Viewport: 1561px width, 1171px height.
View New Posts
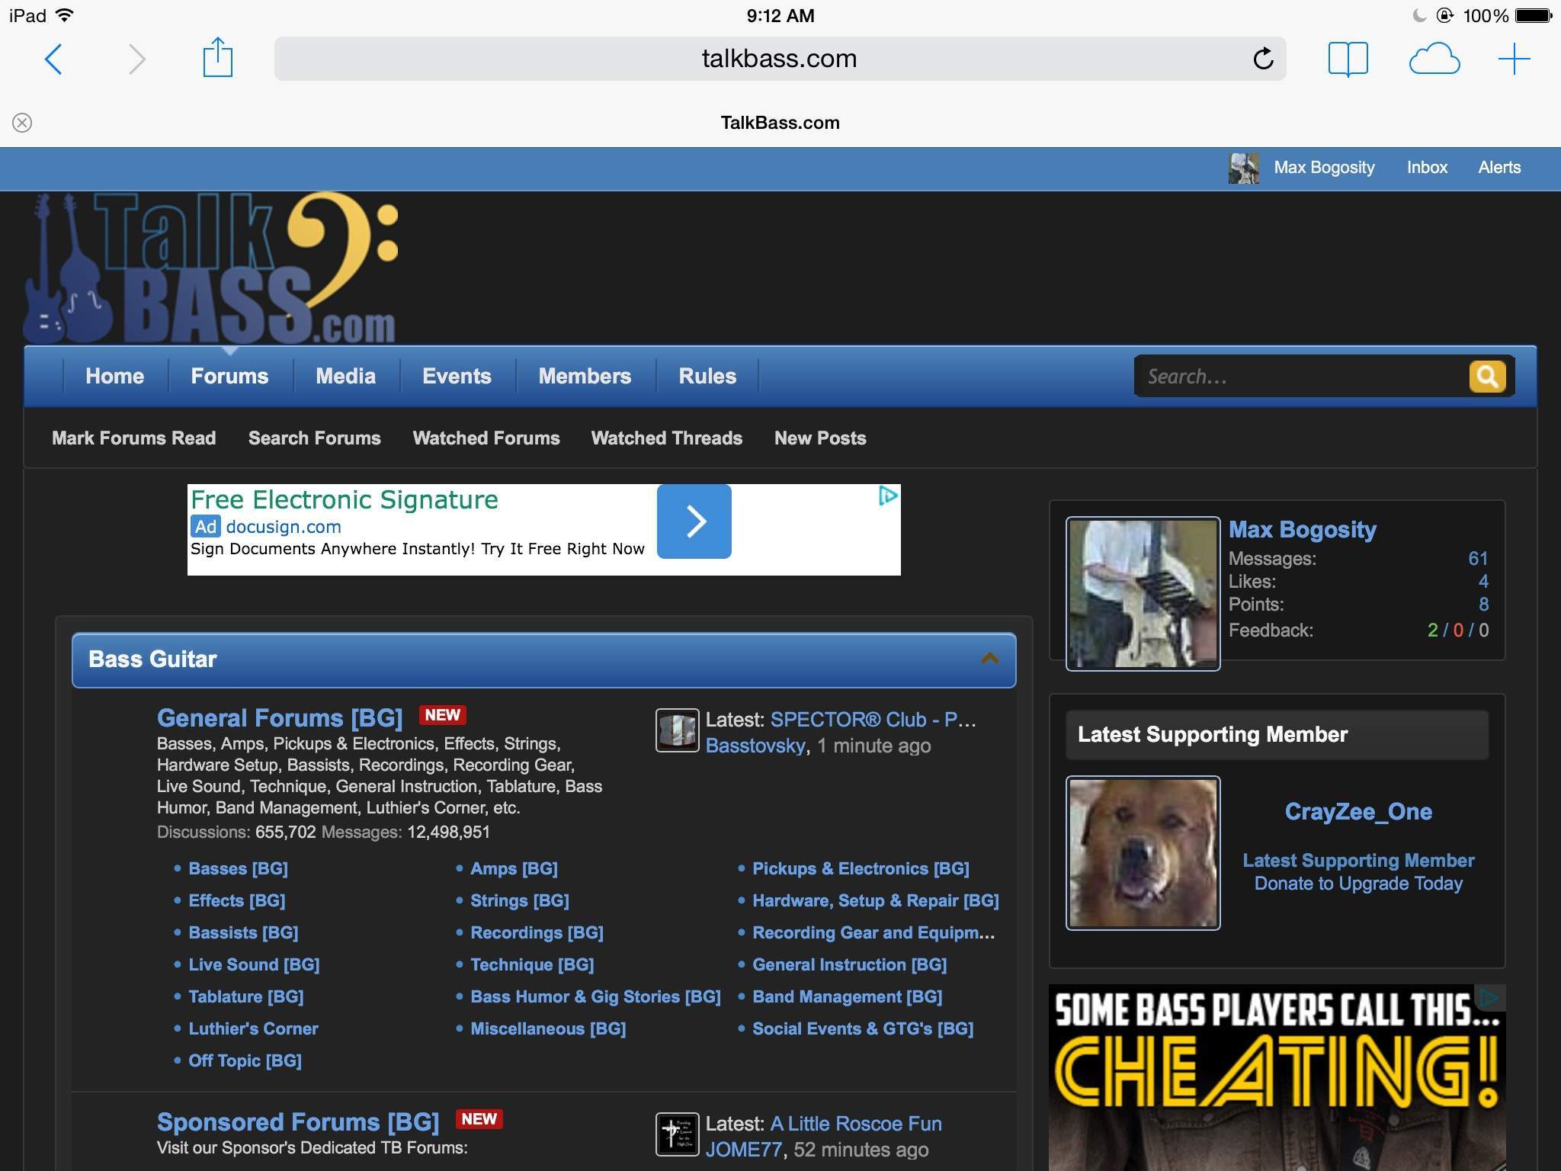click(x=820, y=438)
